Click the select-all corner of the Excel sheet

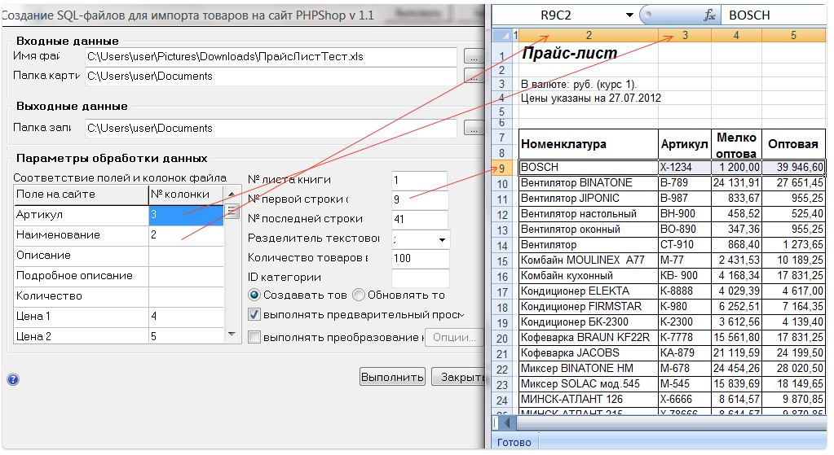501,36
